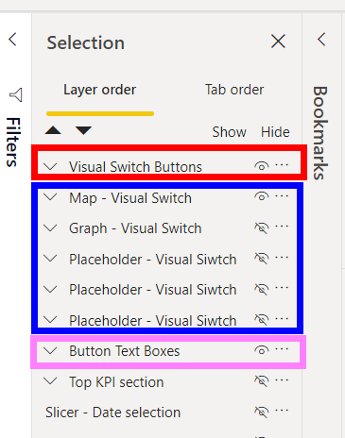Expand the Visual Switch Buttons group
The width and height of the screenshot is (345, 438).
coord(50,166)
